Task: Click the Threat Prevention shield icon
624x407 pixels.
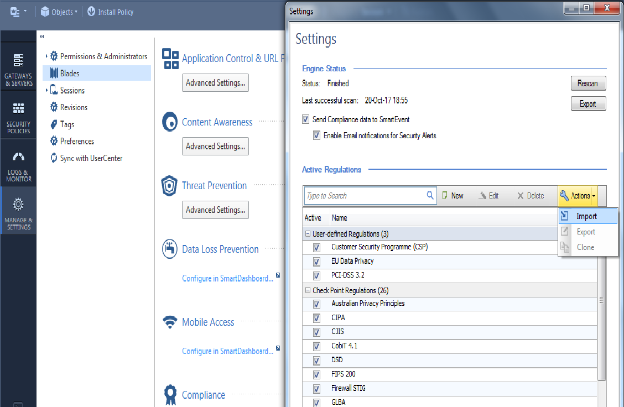Action: pyautogui.click(x=170, y=186)
